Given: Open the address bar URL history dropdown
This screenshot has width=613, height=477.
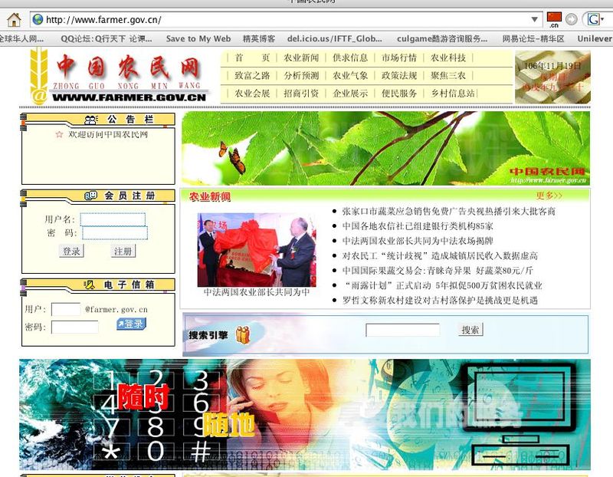Looking at the screenshot, I should (535, 19).
